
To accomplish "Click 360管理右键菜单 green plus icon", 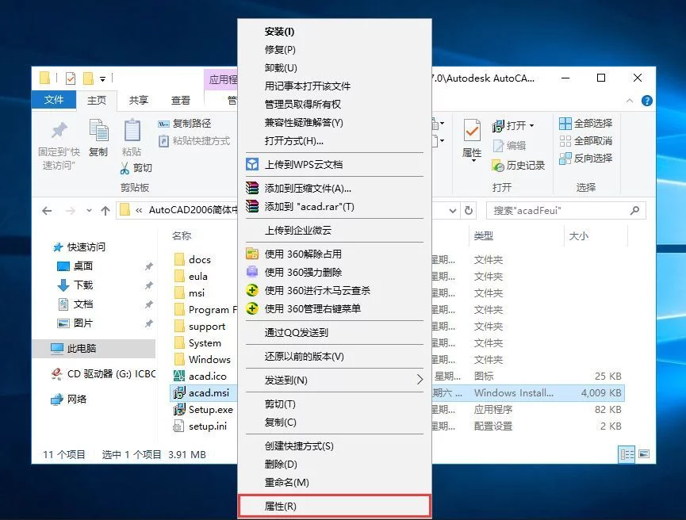I will coord(252,308).
